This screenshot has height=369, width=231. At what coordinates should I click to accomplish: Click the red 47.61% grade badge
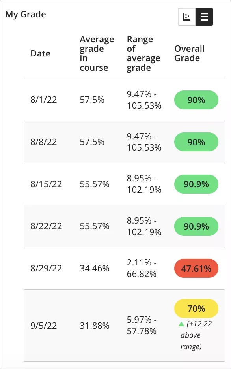tap(196, 268)
